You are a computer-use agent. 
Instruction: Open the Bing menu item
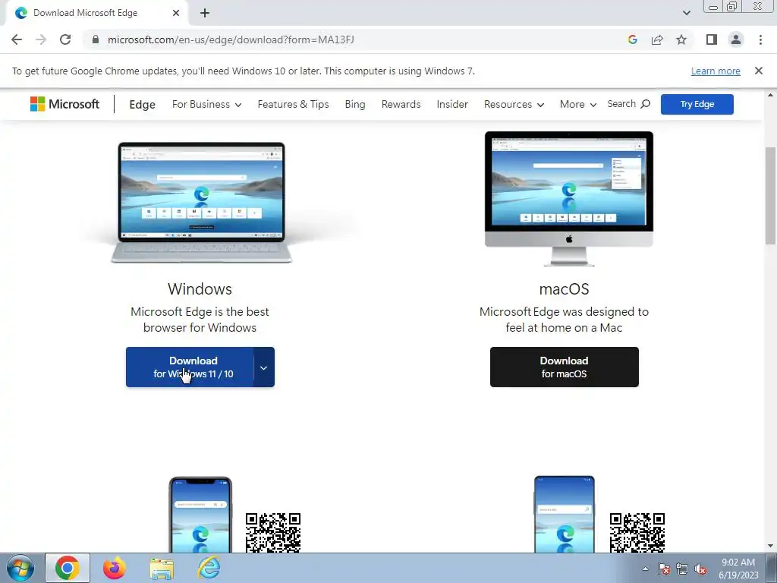tap(355, 104)
